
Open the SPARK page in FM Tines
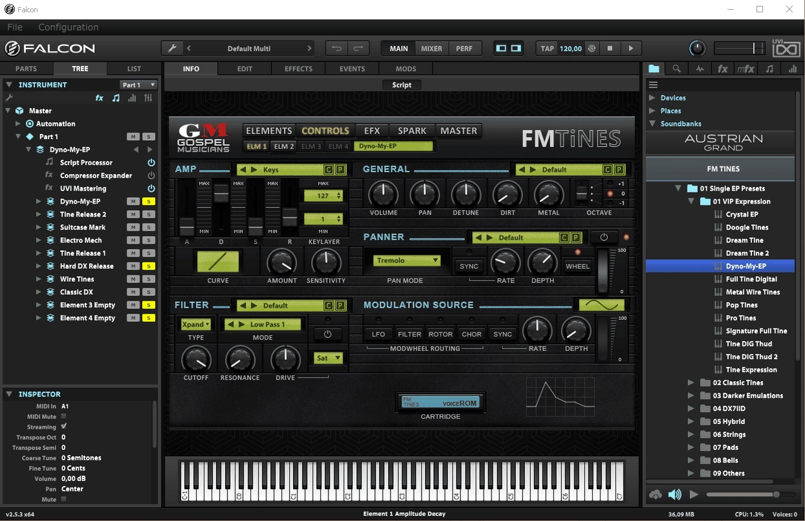click(412, 131)
